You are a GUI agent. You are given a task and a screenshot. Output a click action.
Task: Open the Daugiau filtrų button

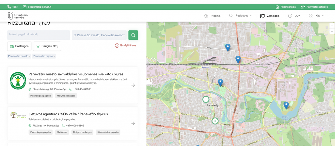coord(47,46)
